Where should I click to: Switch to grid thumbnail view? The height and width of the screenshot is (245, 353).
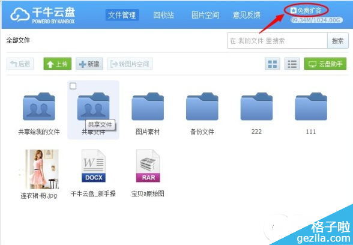point(273,64)
